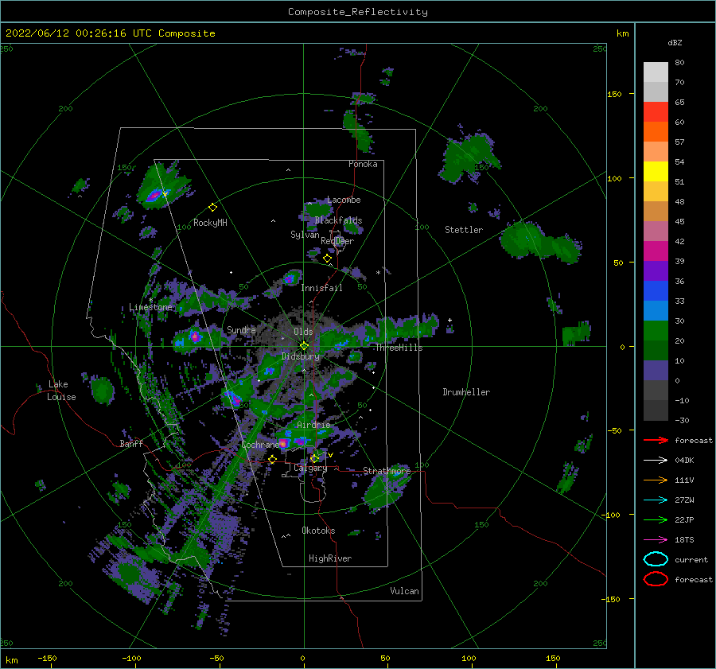Click the Lake Louise label
This screenshot has height=669, width=716.
[x=61, y=391]
